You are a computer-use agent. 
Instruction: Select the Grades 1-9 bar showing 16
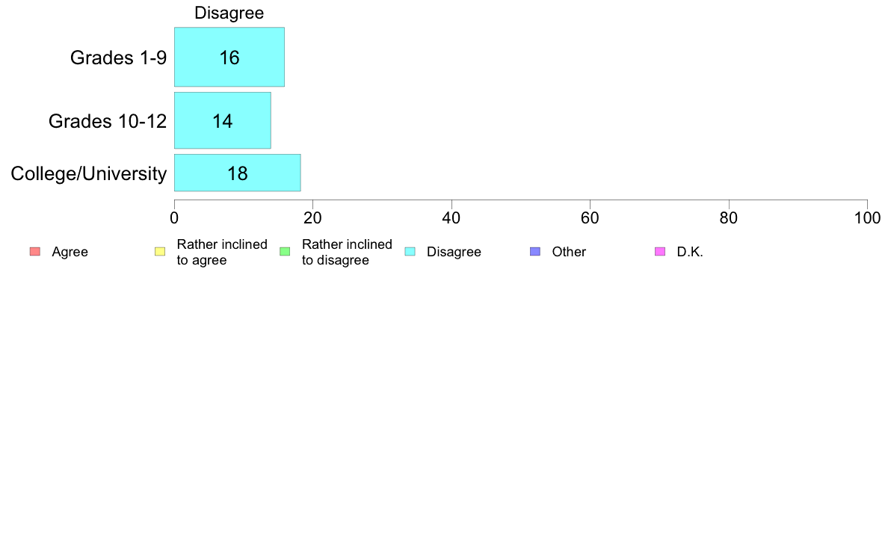(x=229, y=58)
